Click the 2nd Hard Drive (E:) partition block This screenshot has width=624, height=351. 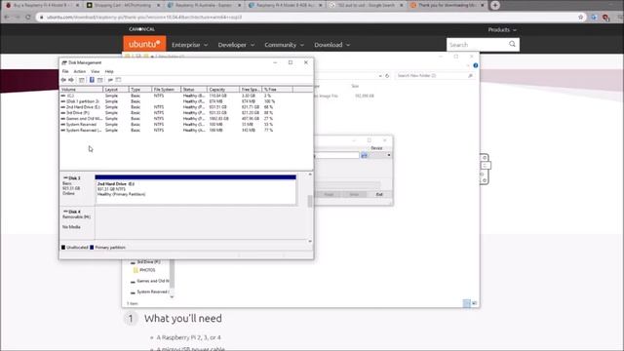pos(195,190)
